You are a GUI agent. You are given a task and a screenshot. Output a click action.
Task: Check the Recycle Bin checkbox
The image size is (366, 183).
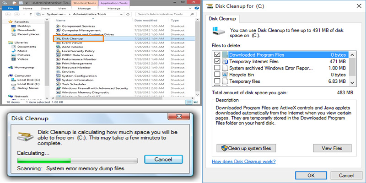tap(217, 74)
